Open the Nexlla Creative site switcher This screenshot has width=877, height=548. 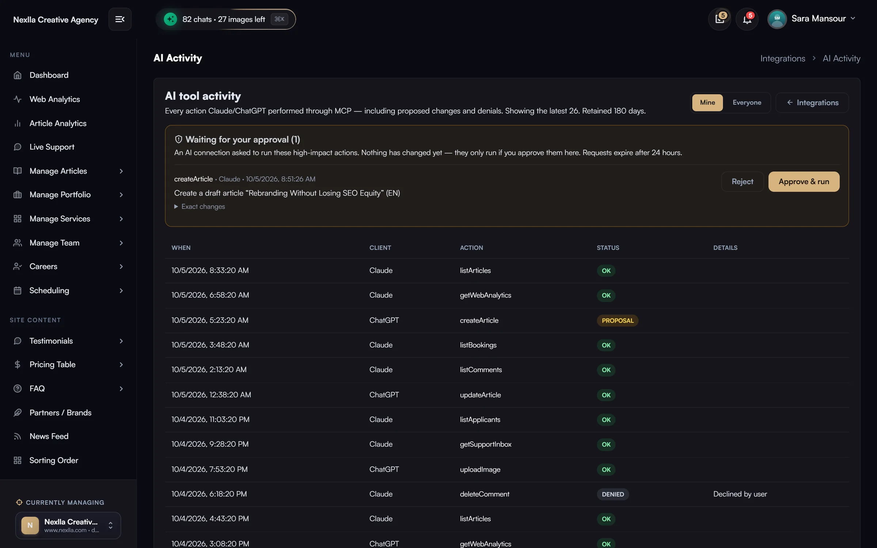68,525
